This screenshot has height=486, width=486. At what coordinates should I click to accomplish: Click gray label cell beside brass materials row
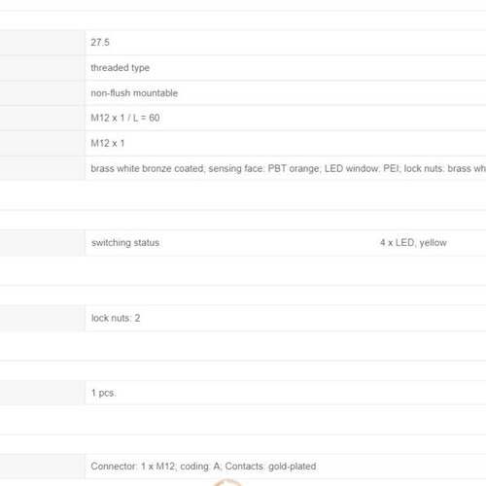coord(43,168)
